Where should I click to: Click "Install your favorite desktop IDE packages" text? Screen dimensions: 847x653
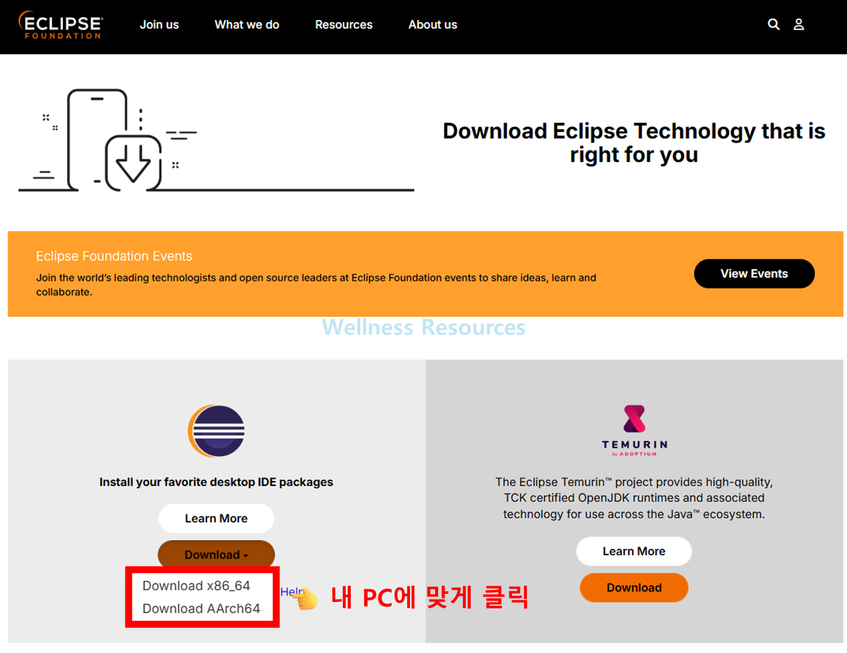(216, 482)
